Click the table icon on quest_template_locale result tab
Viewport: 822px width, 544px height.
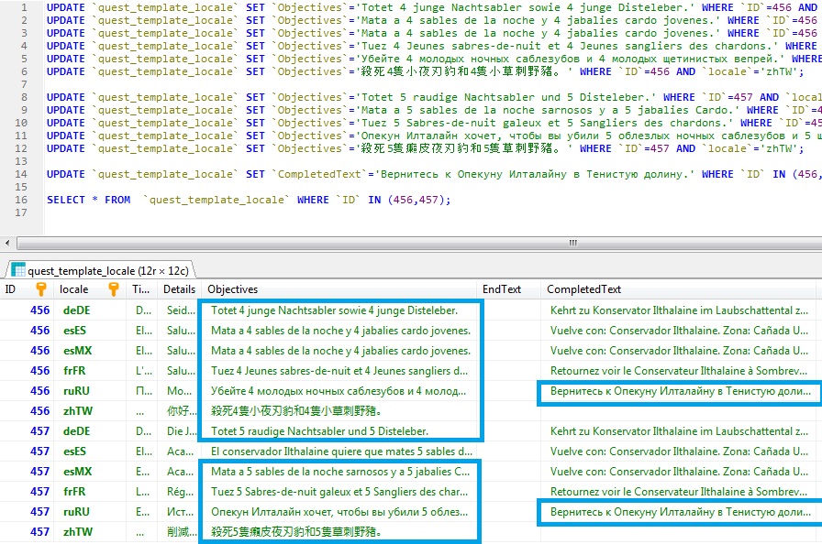click(x=17, y=269)
